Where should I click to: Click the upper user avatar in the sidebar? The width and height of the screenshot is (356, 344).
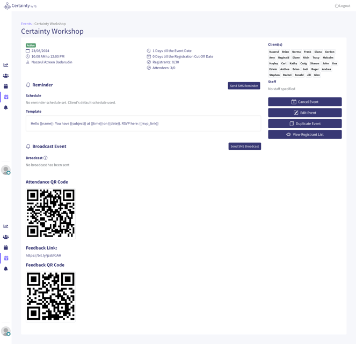tap(6, 170)
